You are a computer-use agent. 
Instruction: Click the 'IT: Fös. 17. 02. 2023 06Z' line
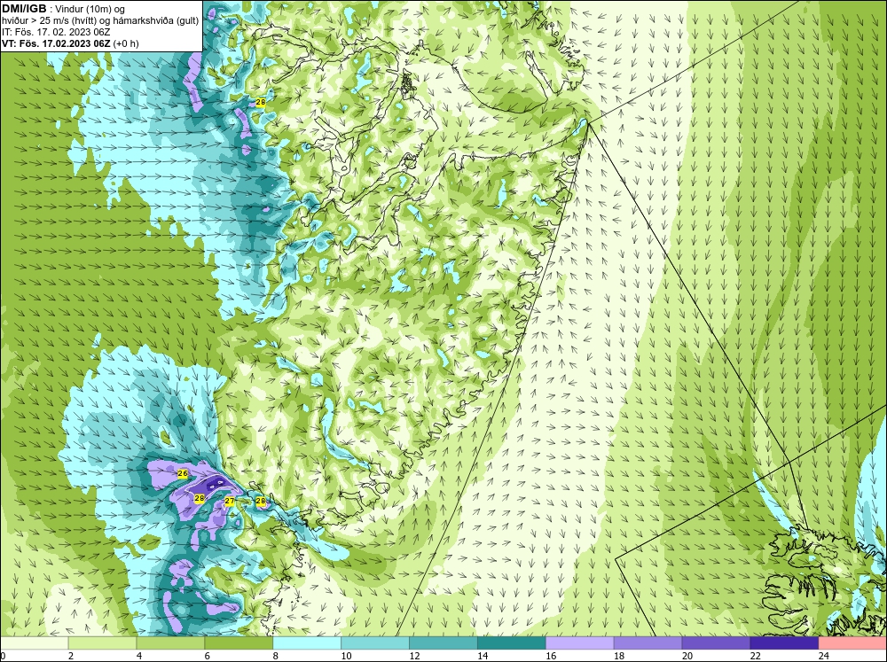(56, 32)
